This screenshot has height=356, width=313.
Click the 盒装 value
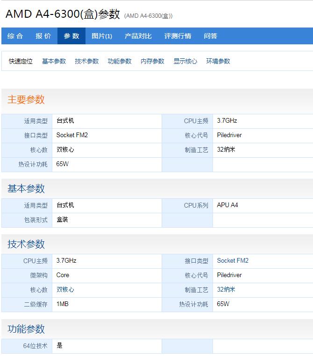62,220
